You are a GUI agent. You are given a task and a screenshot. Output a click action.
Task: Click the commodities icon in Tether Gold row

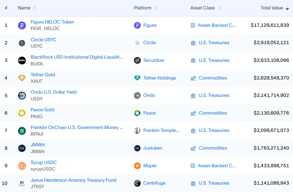[193, 78]
